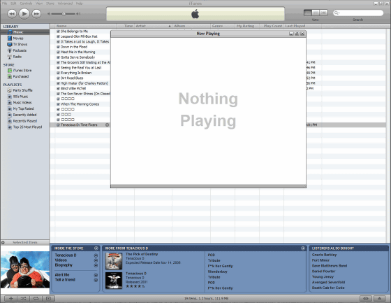Uncheck the Gotta Serve Somebody checkbox
This screenshot has width=391, height=303.
click(58, 57)
